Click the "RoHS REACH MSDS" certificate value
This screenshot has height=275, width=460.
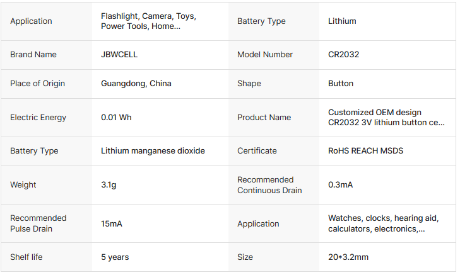[x=365, y=151]
